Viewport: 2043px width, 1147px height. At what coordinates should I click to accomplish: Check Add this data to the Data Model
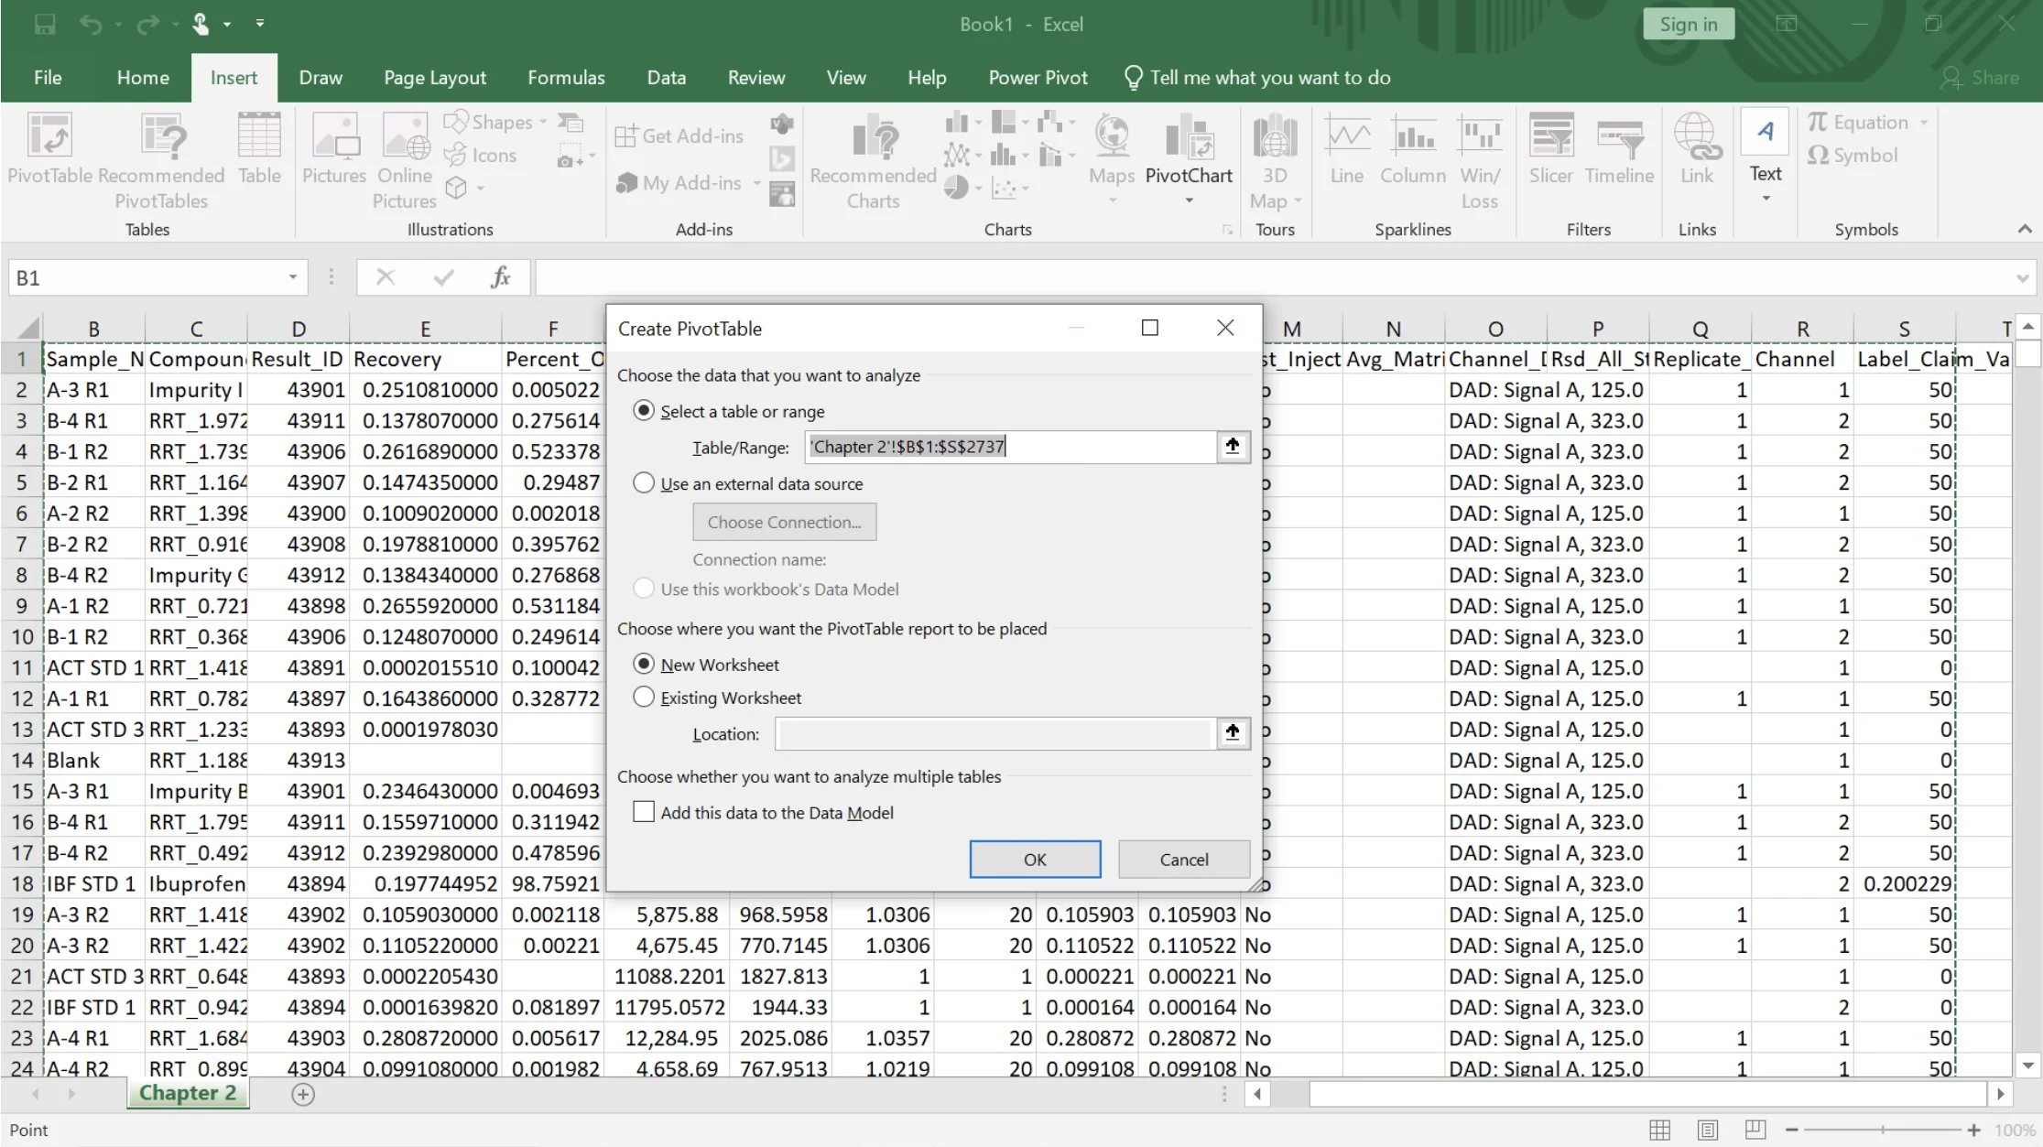(644, 812)
